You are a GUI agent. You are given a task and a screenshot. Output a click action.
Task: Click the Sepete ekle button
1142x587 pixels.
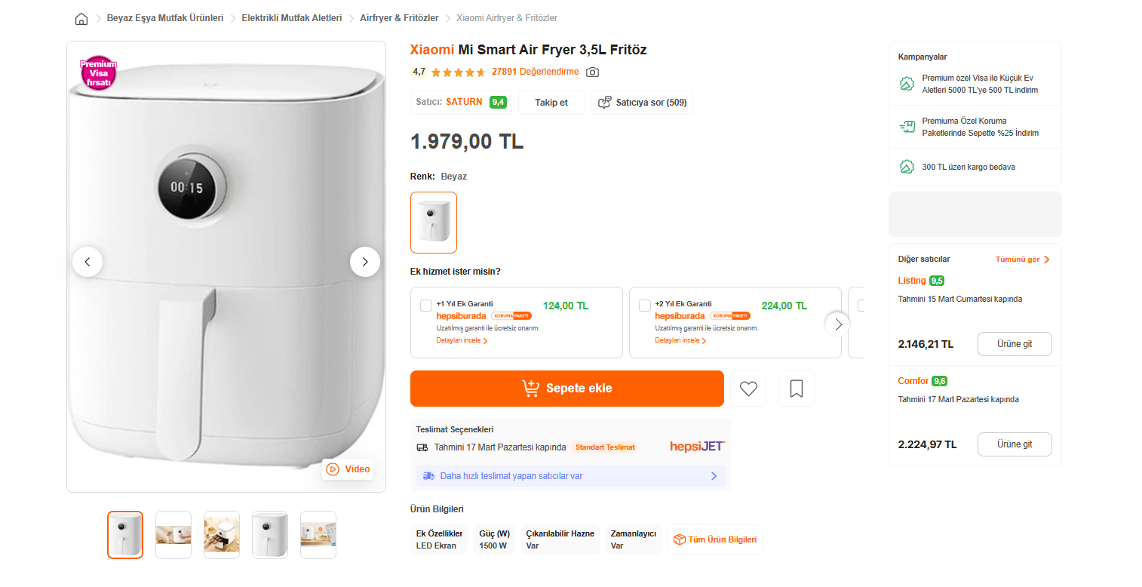[567, 389]
